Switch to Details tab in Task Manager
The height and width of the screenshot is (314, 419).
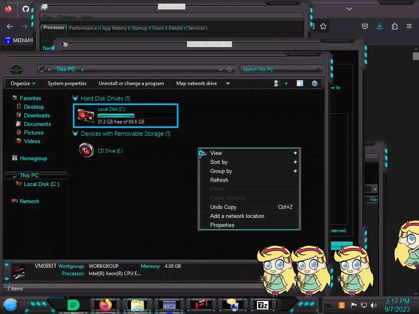click(176, 28)
